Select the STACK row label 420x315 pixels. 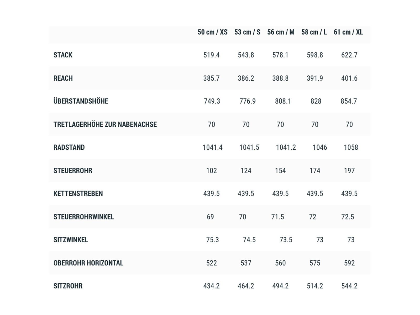click(x=63, y=55)
